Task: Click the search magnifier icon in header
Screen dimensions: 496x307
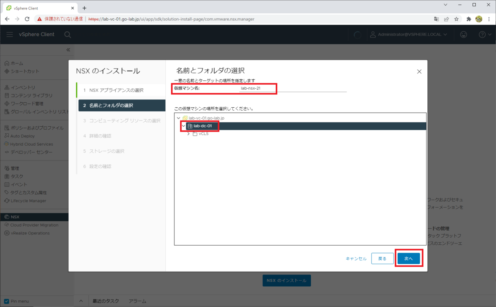Action: (x=68, y=35)
